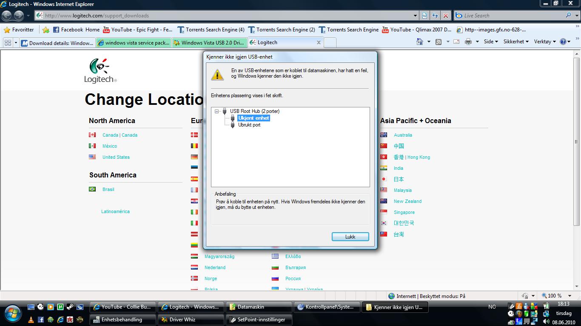The width and height of the screenshot is (581, 326).
Task: Switch to Driver Whiz taskbar window
Action: click(x=191, y=320)
